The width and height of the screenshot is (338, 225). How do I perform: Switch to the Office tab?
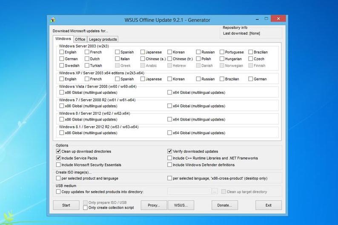80,39
